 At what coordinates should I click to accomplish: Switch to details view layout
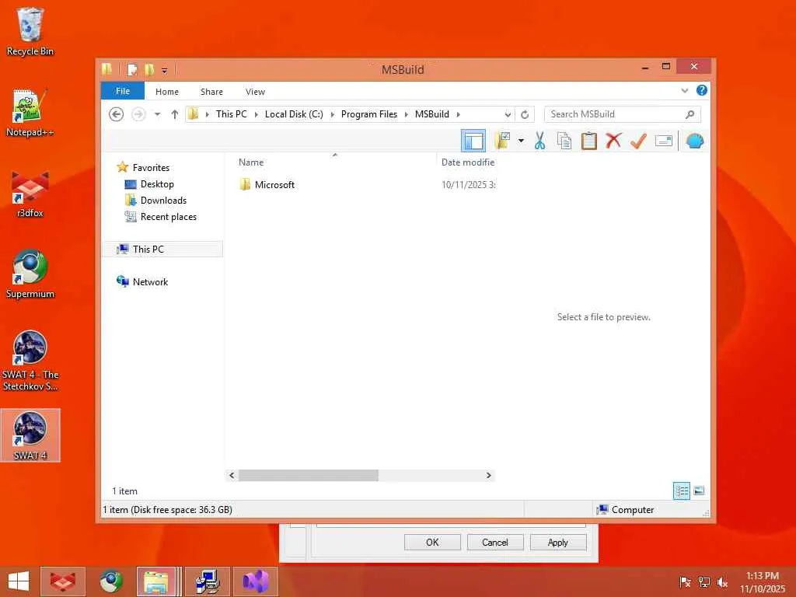point(681,491)
